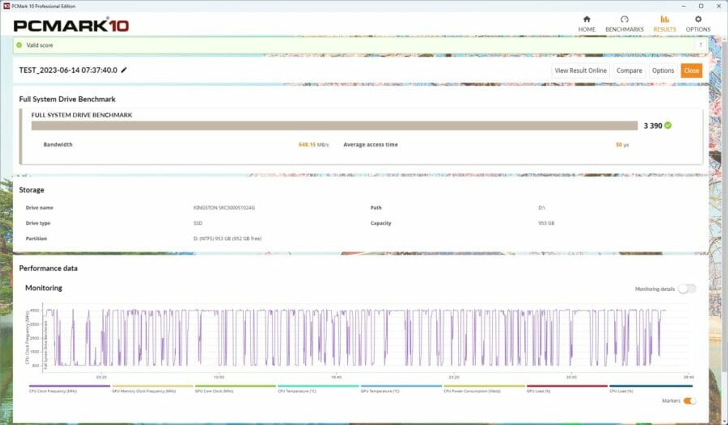The width and height of the screenshot is (728, 425).
Task: Select the result title TEST_2023-06-14 07:37:40.0
Action: [68, 70]
